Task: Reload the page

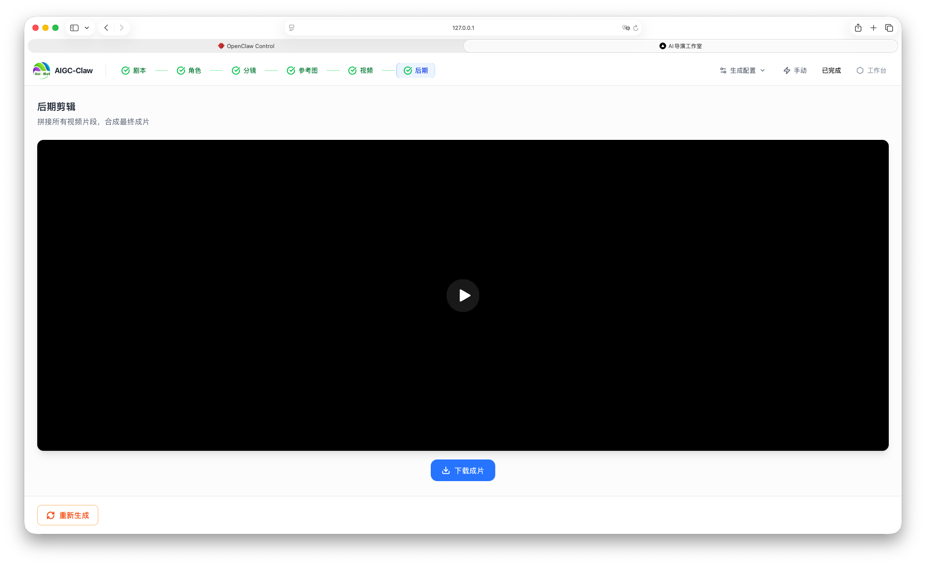Action: pos(636,28)
